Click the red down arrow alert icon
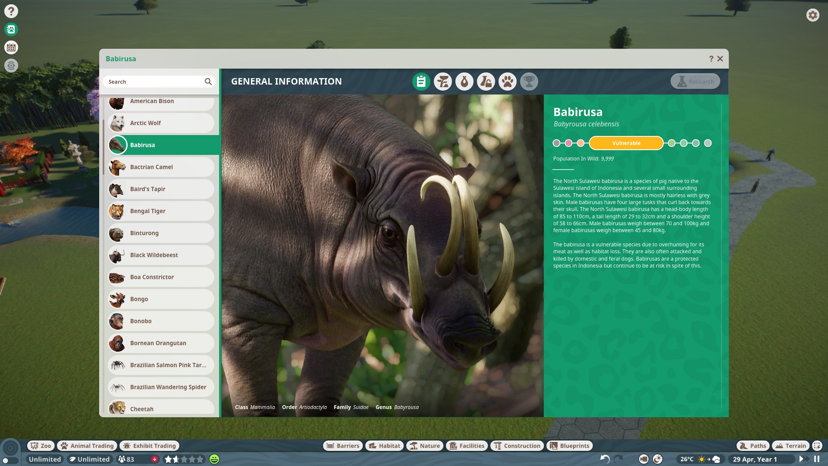The width and height of the screenshot is (828, 466). coord(154,459)
